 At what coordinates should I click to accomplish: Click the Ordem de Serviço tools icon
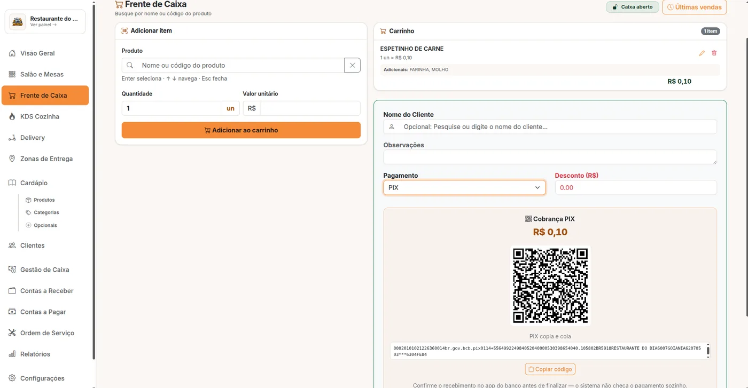tap(12, 333)
